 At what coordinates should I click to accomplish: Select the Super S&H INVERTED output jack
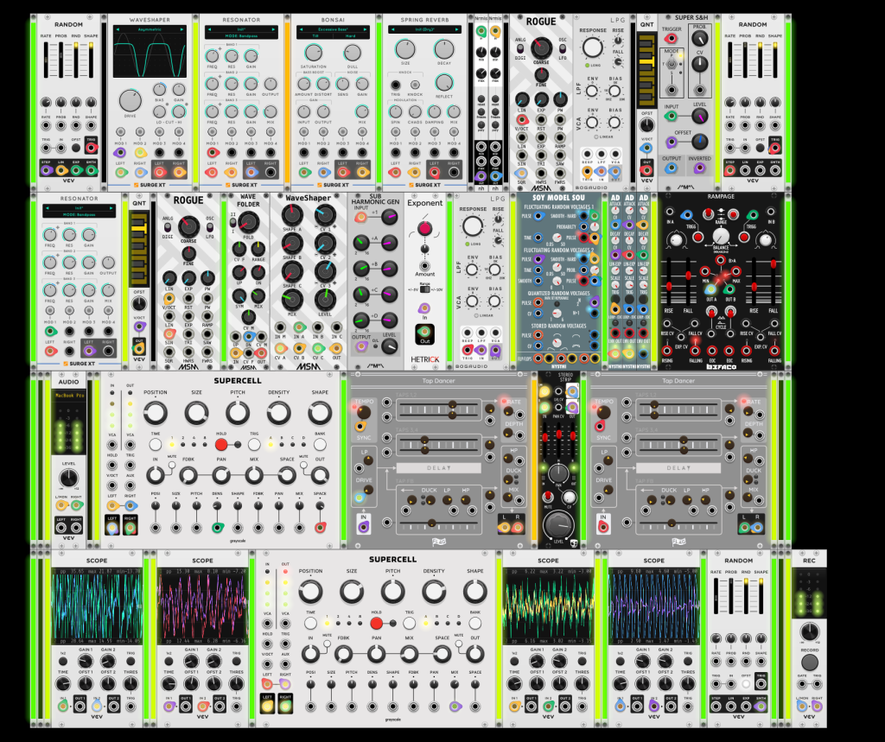click(699, 168)
